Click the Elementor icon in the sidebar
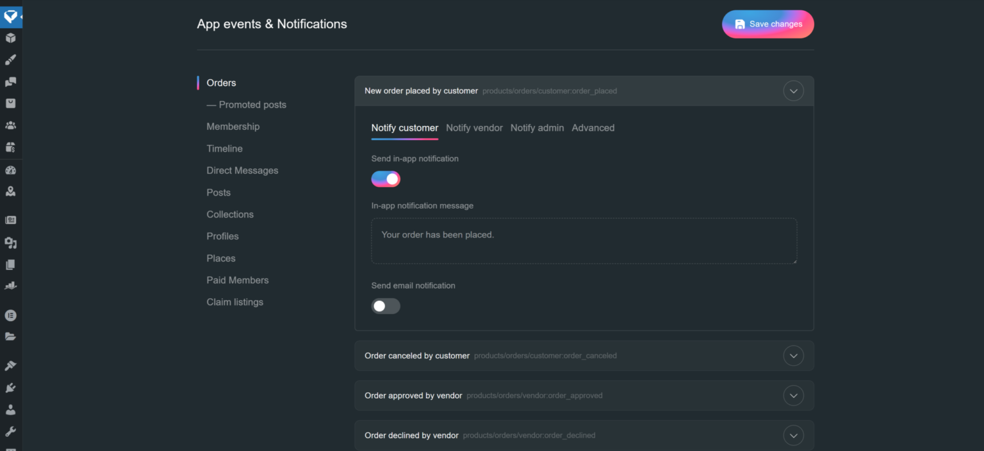Viewport: 984px width, 451px height. (x=10, y=315)
